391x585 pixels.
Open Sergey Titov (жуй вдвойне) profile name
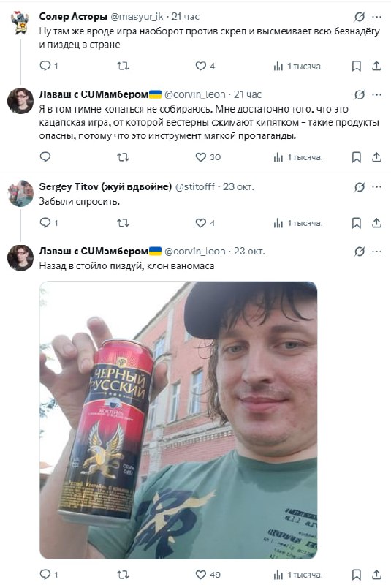[x=105, y=186]
